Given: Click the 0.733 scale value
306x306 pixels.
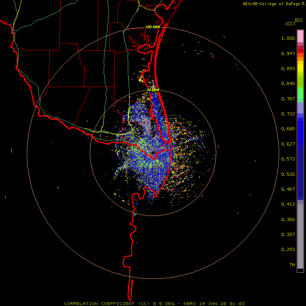Looking at the screenshot, I should [x=288, y=114].
